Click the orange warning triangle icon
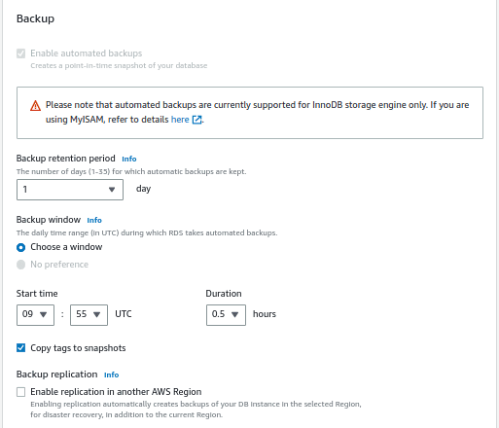 pos(35,106)
